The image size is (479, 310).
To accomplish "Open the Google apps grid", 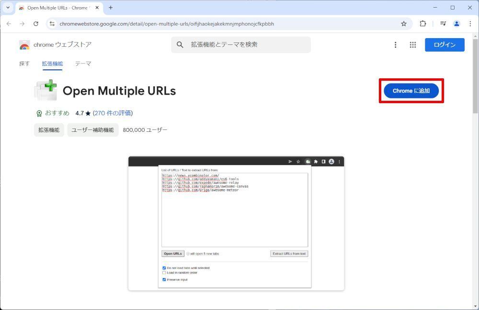I will pyautogui.click(x=413, y=45).
